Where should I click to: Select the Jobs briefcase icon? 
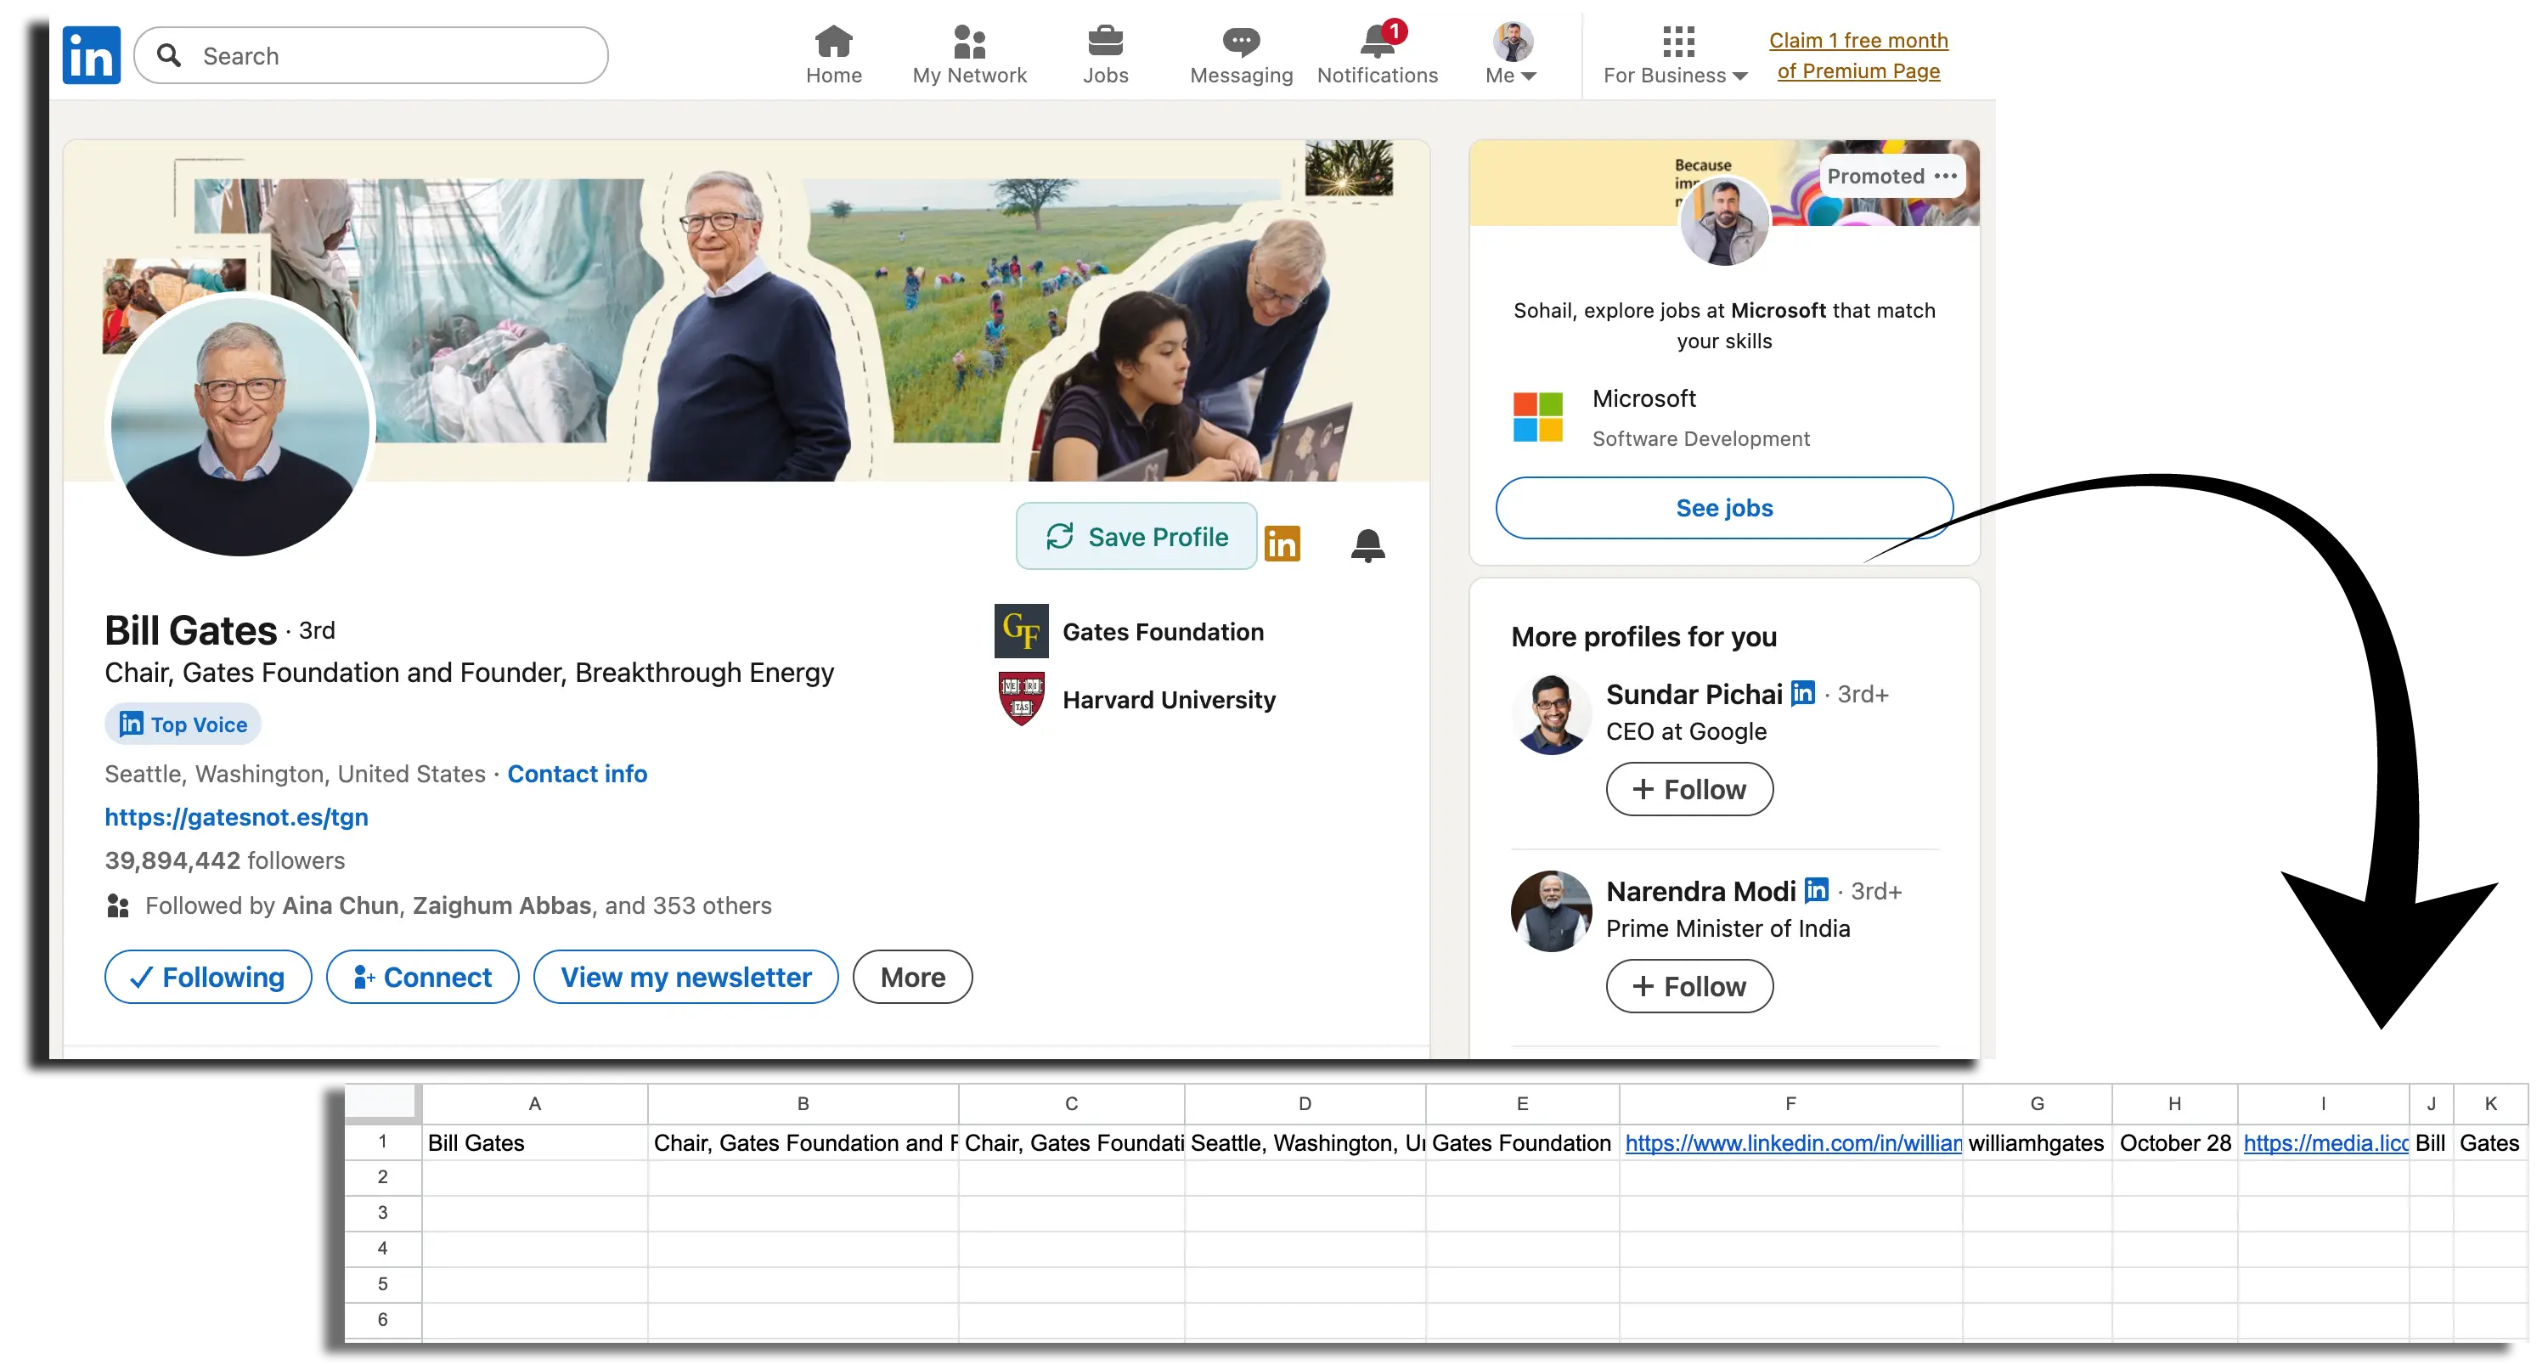click(1106, 44)
